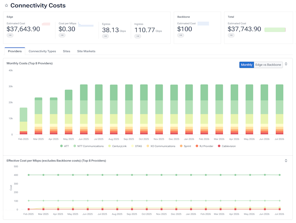The height and width of the screenshot is (223, 296).
Task: Toggle DTAG series in legend
Action: [136, 146]
